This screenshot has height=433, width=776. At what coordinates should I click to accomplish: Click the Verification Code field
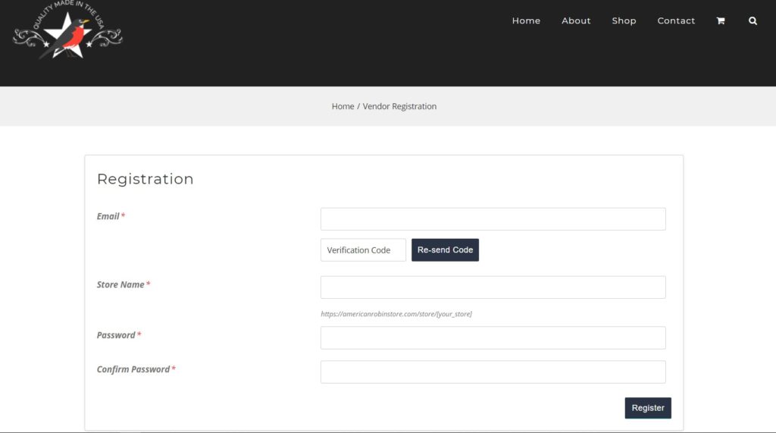pos(363,250)
